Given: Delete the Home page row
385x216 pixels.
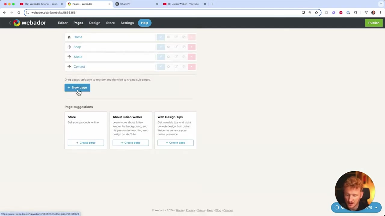Looking at the screenshot, I should (x=192, y=37).
